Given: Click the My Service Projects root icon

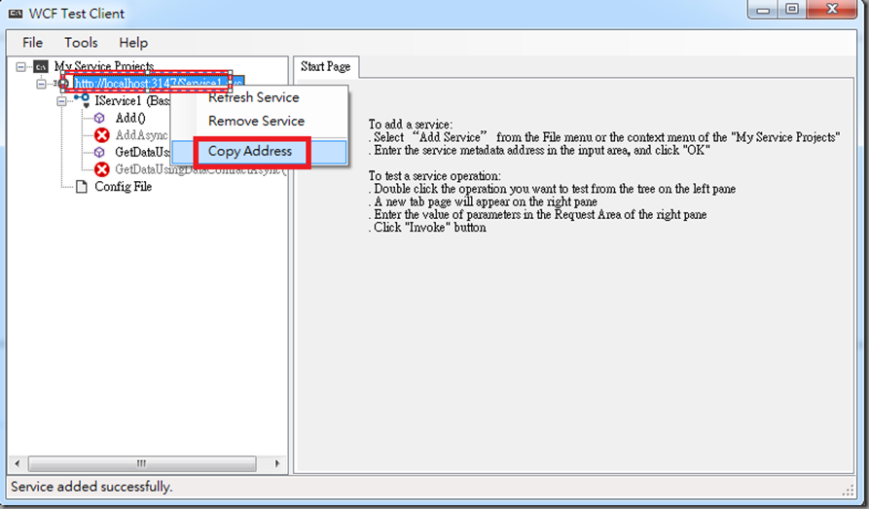Looking at the screenshot, I should click(x=41, y=66).
